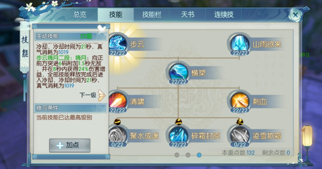Select the locked 凌雪欺霜 skill icon

pyautogui.click(x=240, y=135)
